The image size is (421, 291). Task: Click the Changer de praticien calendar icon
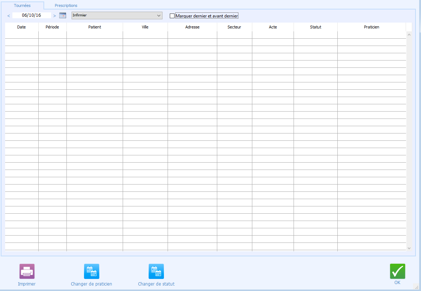[92, 271]
